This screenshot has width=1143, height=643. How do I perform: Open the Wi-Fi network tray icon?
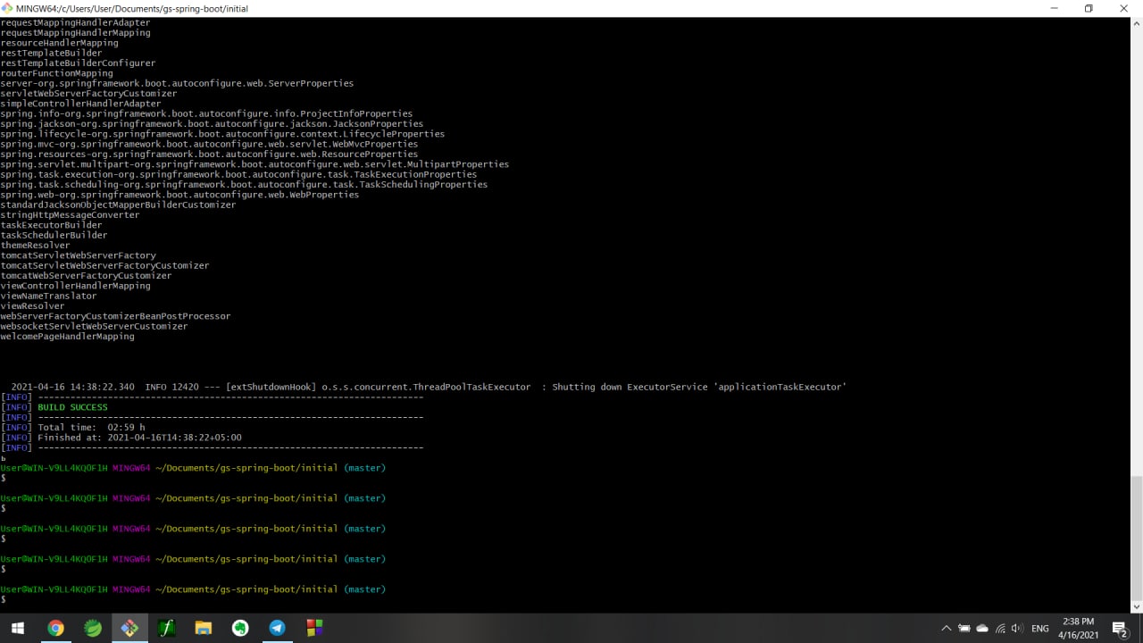click(1000, 629)
